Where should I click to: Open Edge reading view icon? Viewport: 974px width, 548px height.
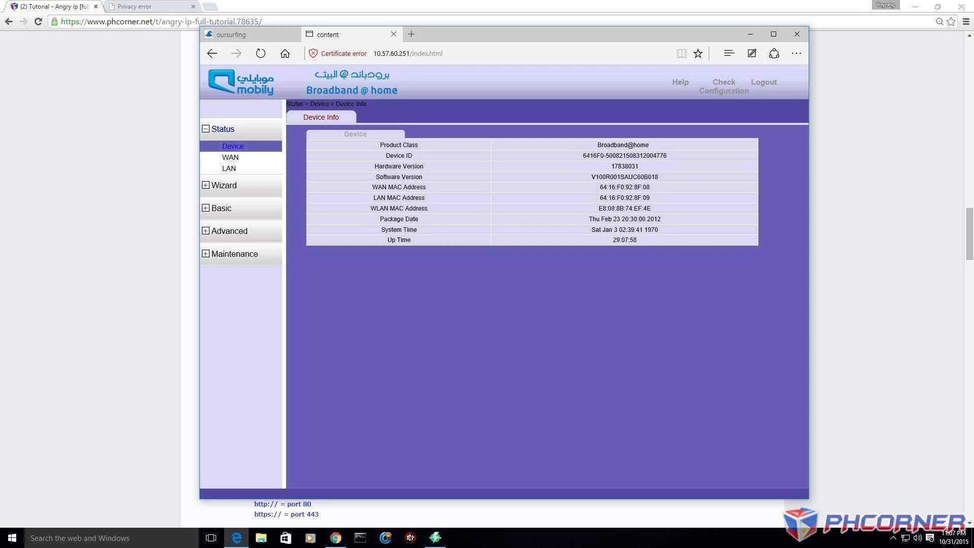click(x=681, y=53)
